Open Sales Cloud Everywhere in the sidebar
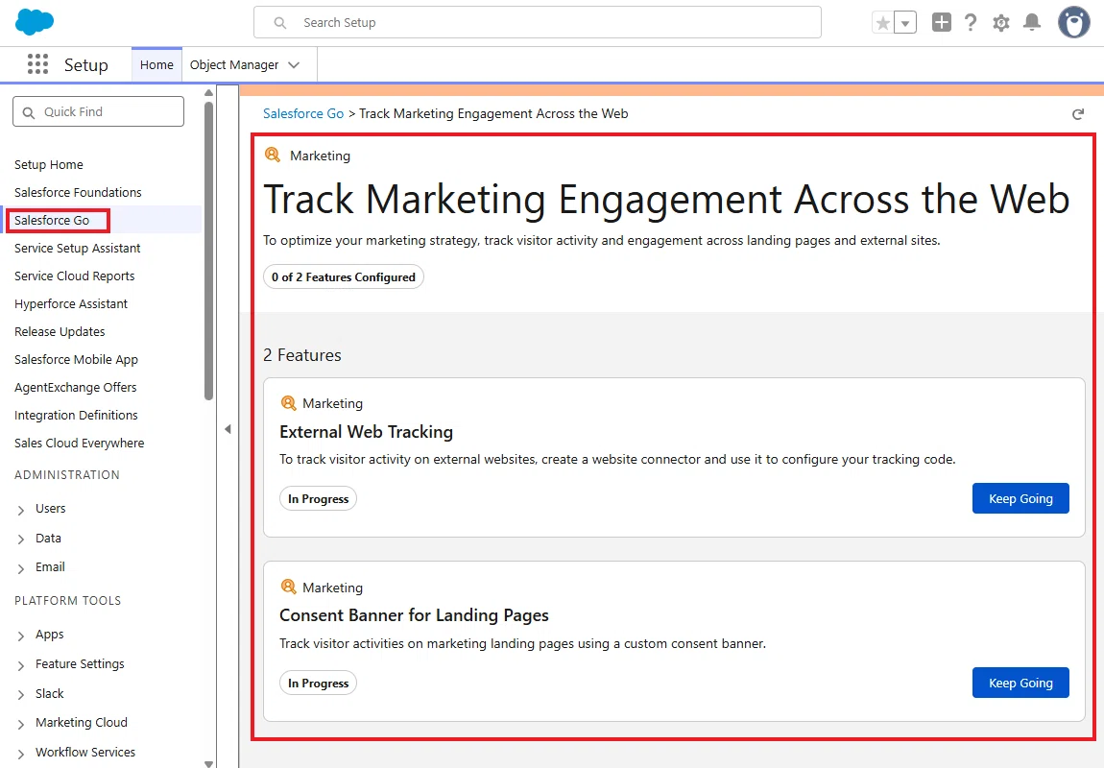The image size is (1104, 768). tap(79, 443)
